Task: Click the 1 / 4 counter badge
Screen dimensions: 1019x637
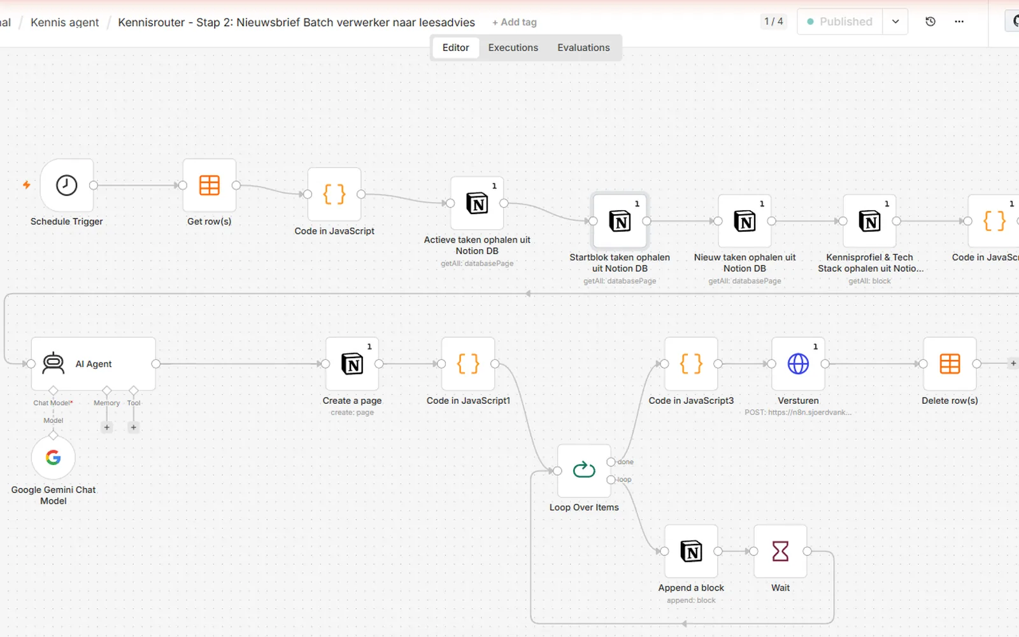Action: pos(774,22)
